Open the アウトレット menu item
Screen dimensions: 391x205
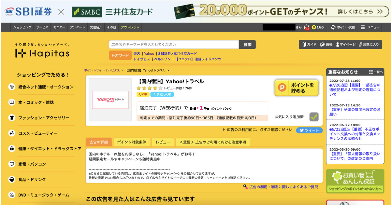tap(130, 27)
